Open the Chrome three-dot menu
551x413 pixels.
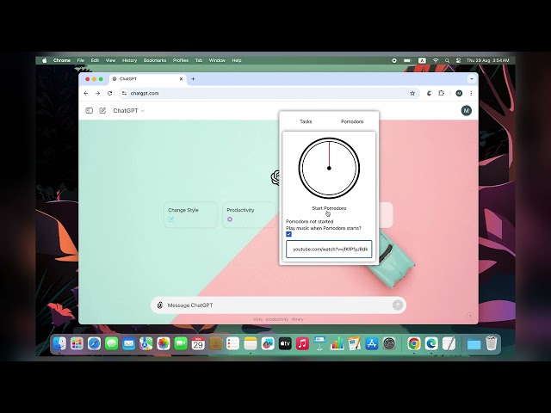pos(471,94)
